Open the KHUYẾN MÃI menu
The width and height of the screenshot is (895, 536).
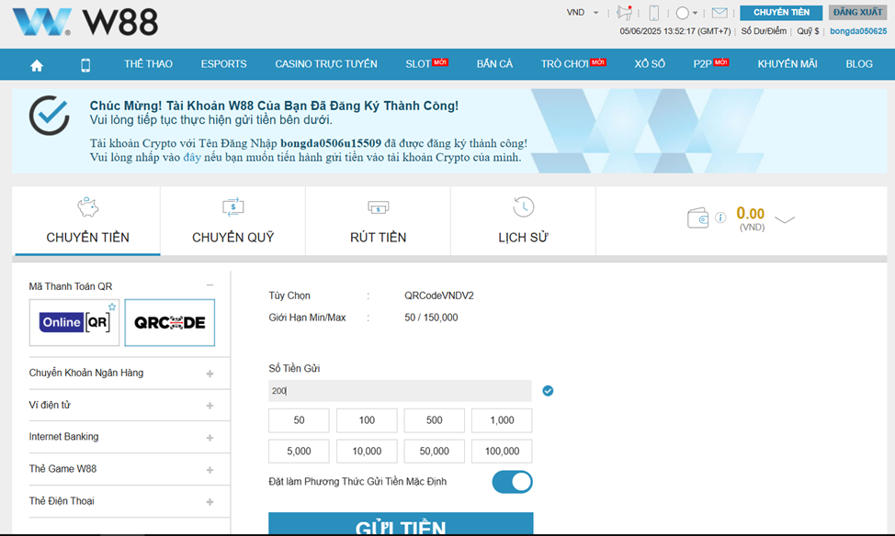point(787,64)
